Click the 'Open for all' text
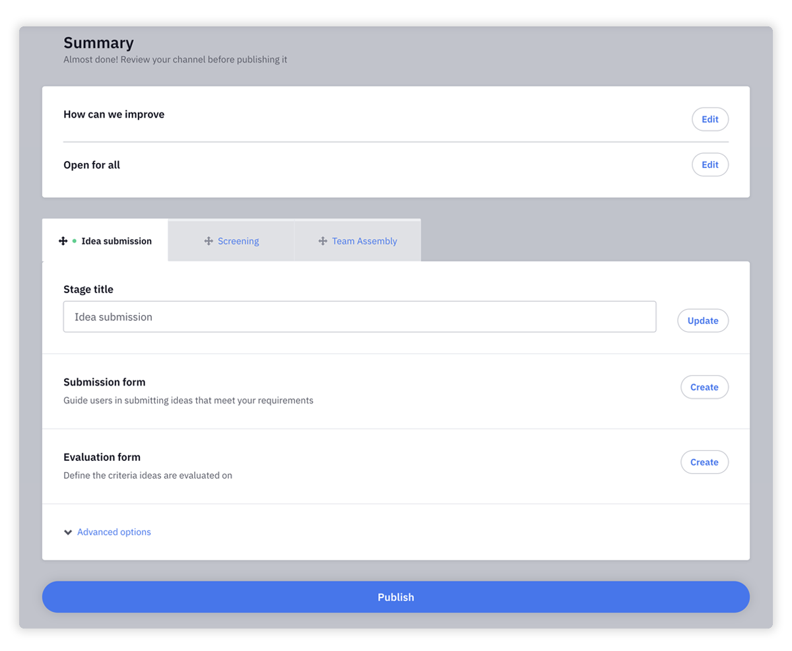Screen dimensions: 792x651 92,165
